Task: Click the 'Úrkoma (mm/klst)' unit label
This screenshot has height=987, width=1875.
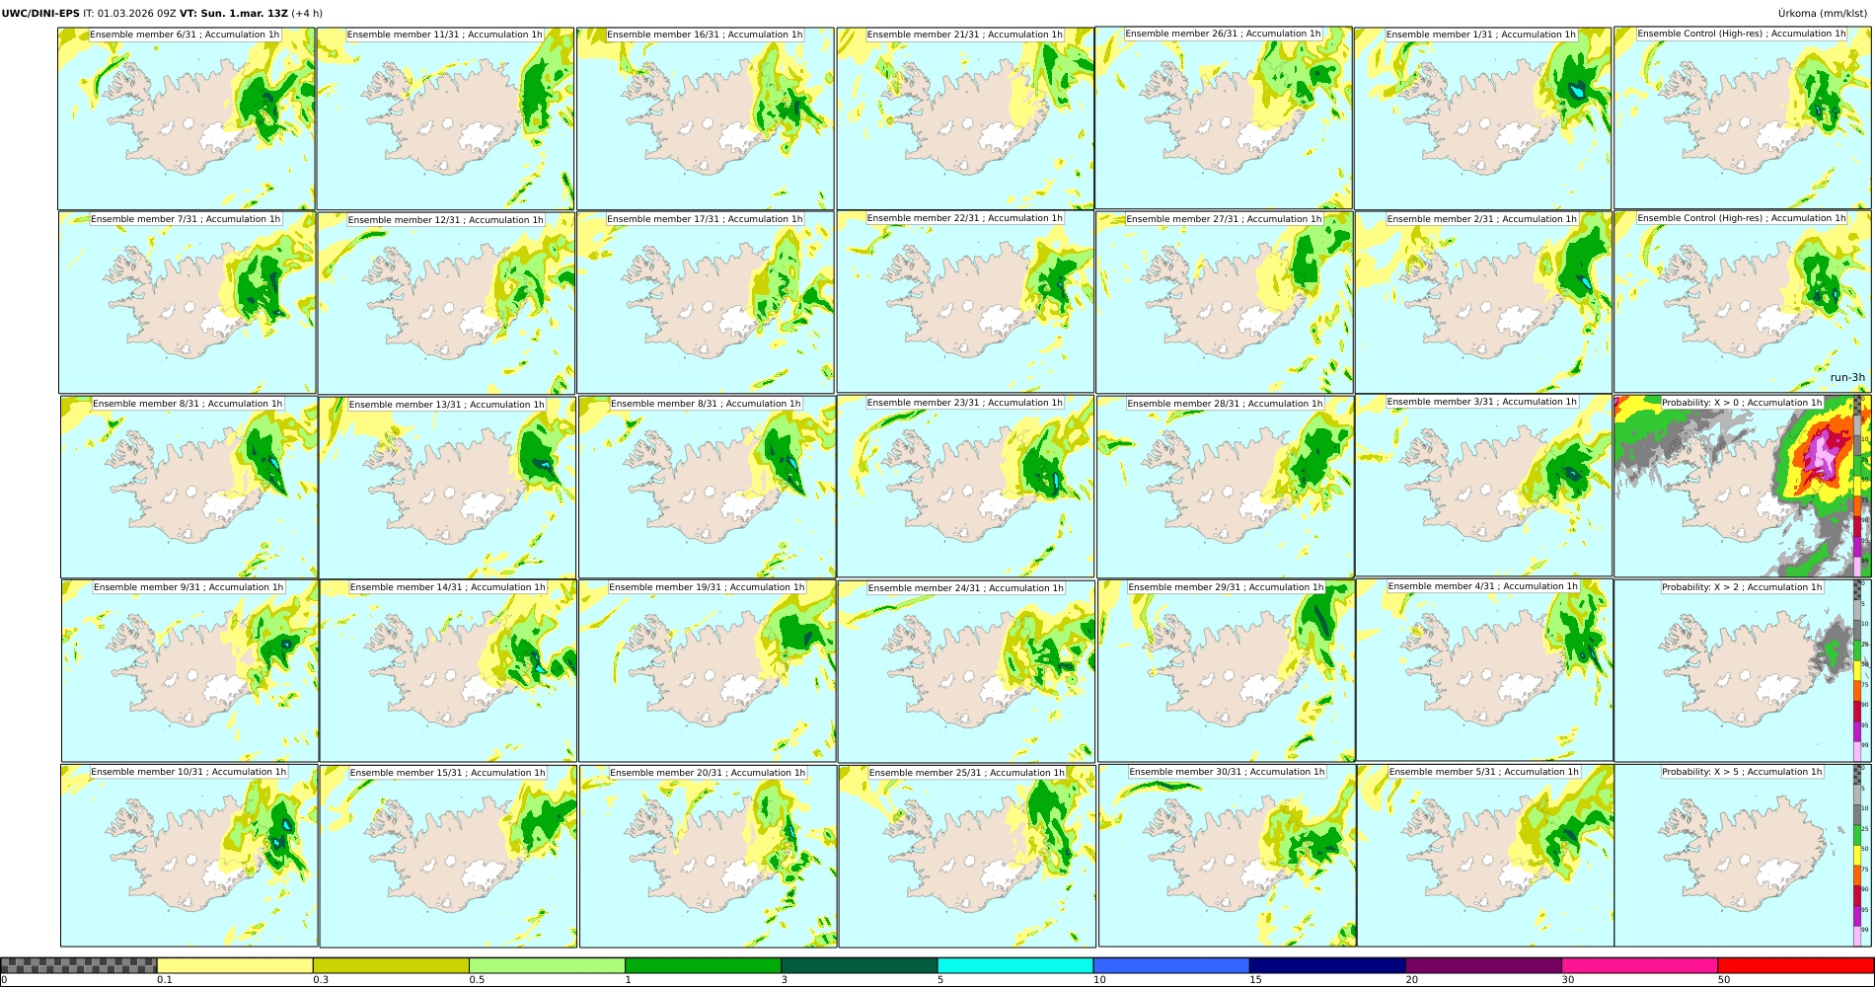Action: click(1824, 13)
